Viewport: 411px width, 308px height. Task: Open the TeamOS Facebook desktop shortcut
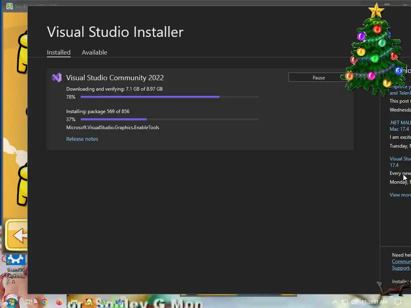pyautogui.click(x=16, y=266)
